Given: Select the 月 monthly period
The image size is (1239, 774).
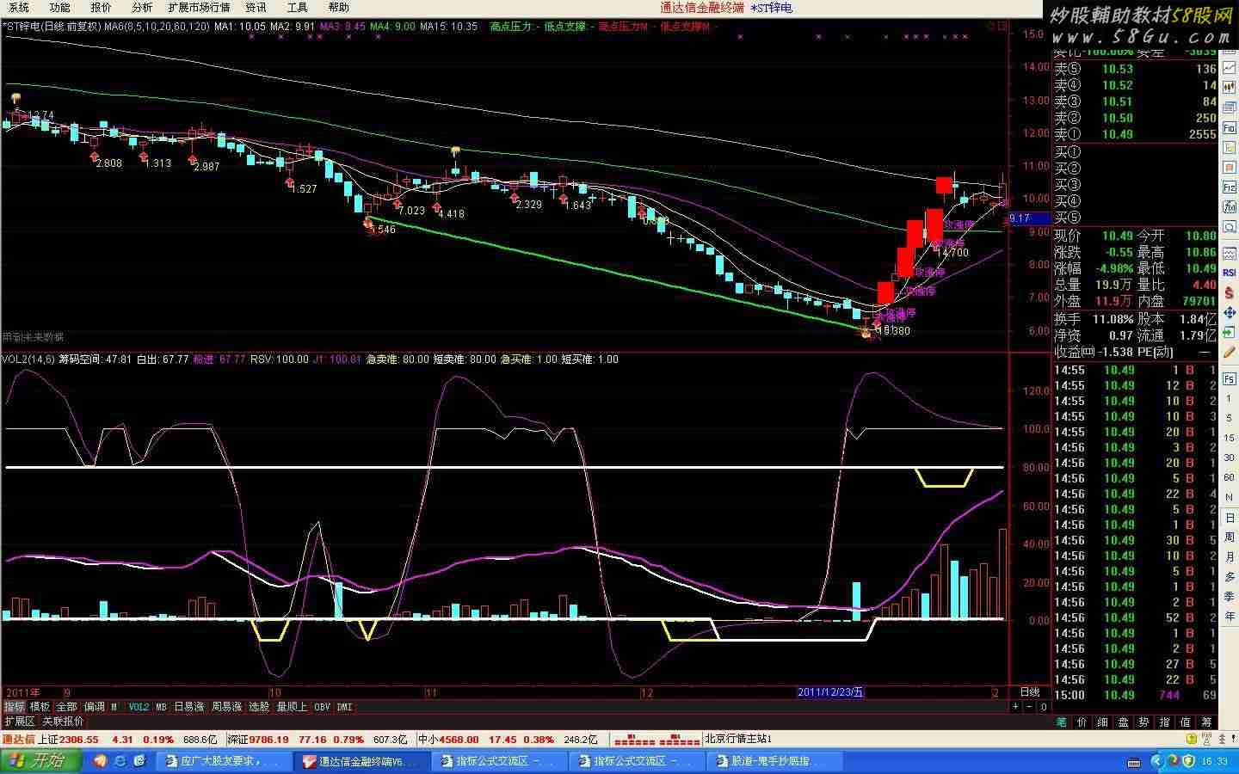Looking at the screenshot, I should pos(1230,556).
